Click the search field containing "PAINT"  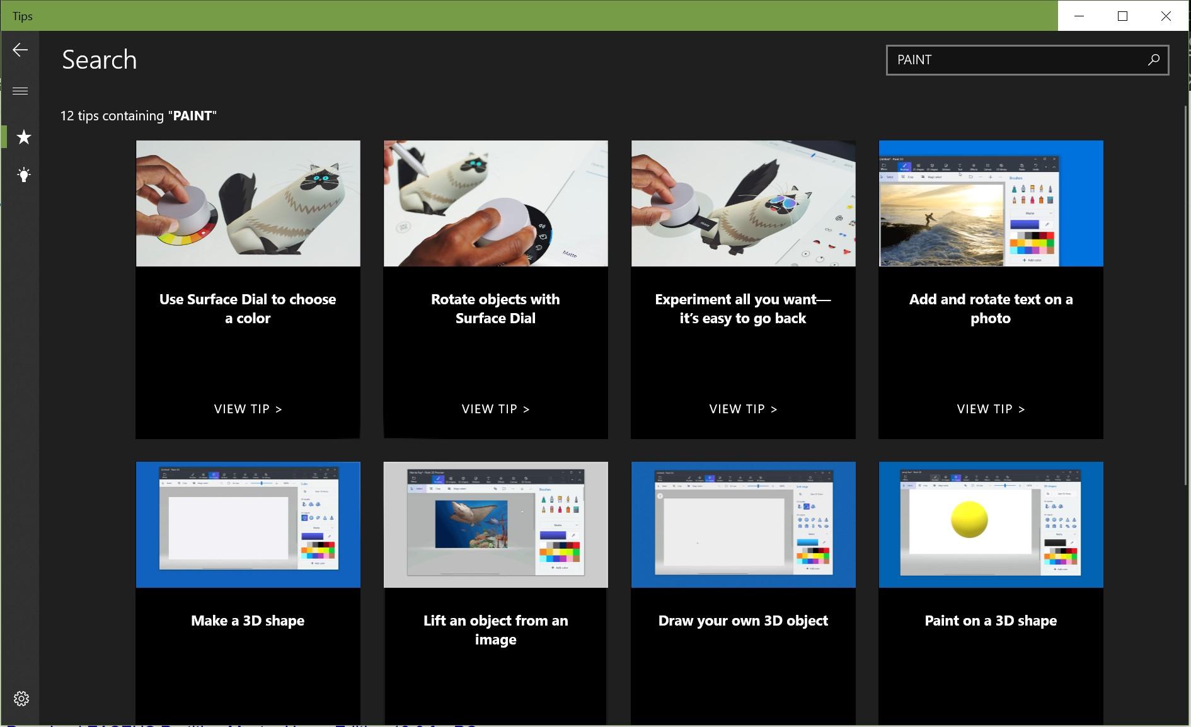(1008, 59)
